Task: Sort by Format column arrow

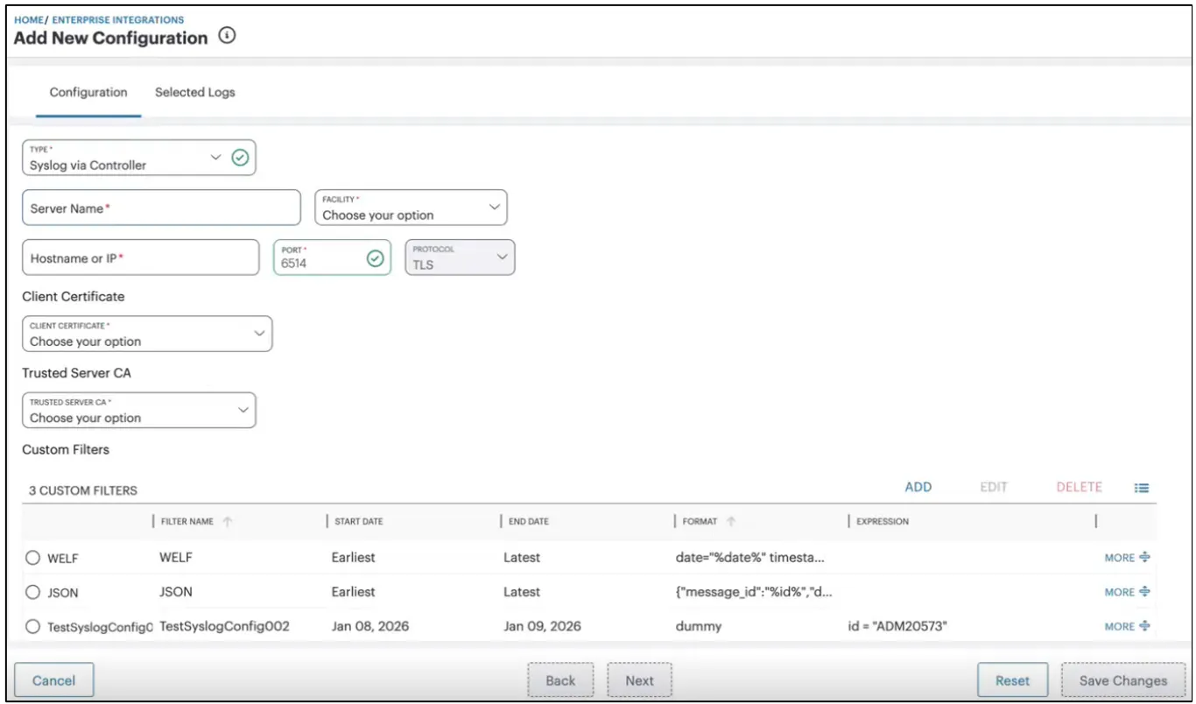Action: point(730,521)
